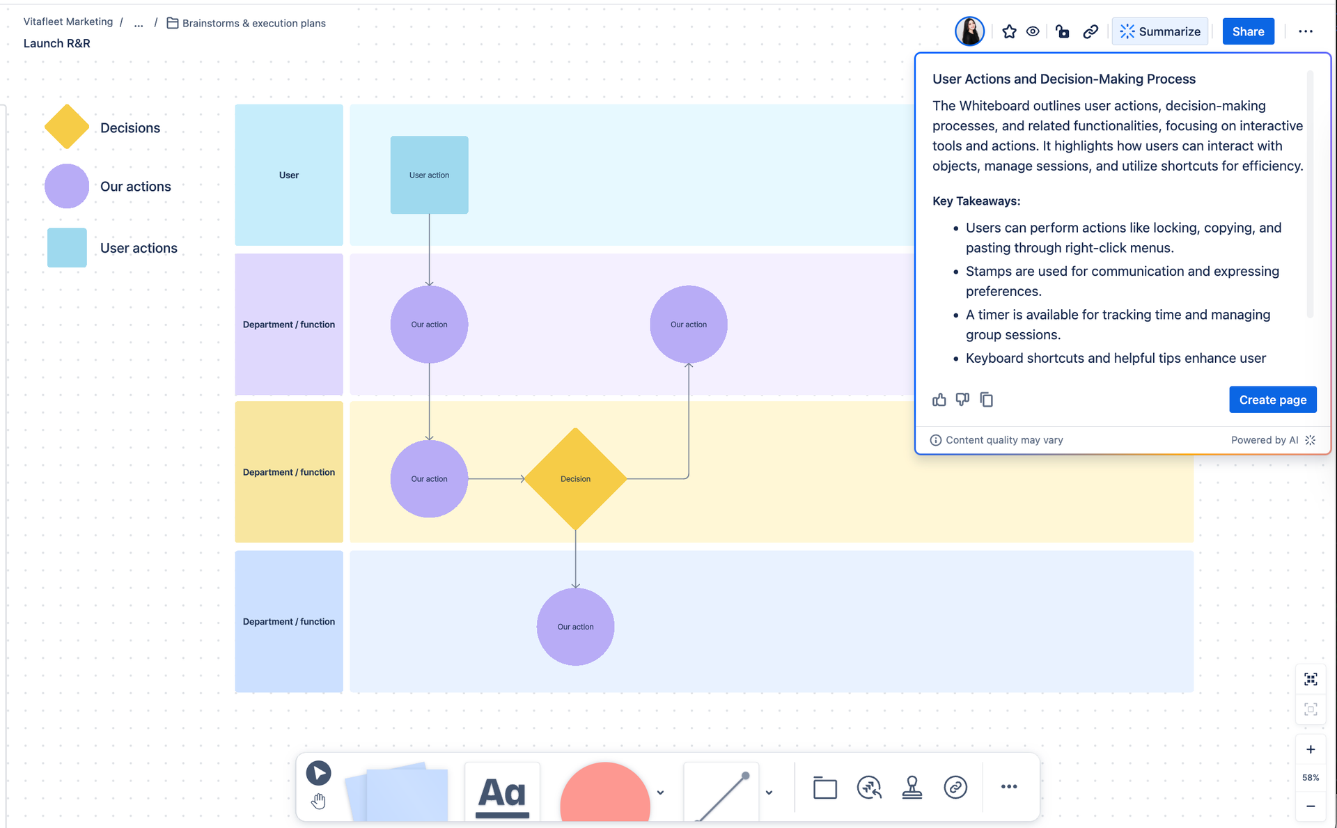Click the lock/permissions icon

pos(1063,31)
